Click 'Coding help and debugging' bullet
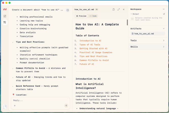This screenshot has width=169, height=113. click(35, 25)
